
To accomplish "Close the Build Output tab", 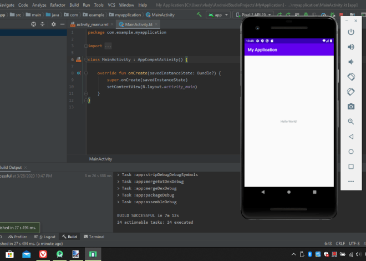I will (26, 167).
